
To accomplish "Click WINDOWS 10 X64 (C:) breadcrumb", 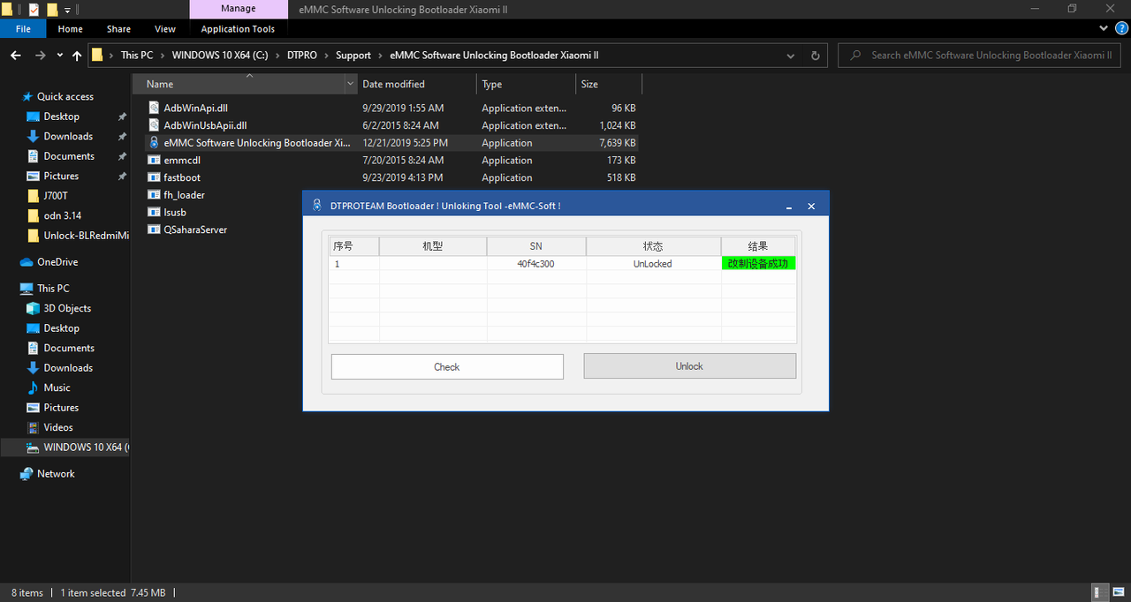I will click(220, 55).
